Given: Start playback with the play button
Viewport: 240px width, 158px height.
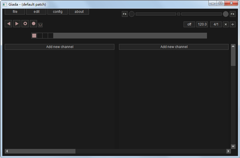Looking at the screenshot, I should tap(17, 24).
